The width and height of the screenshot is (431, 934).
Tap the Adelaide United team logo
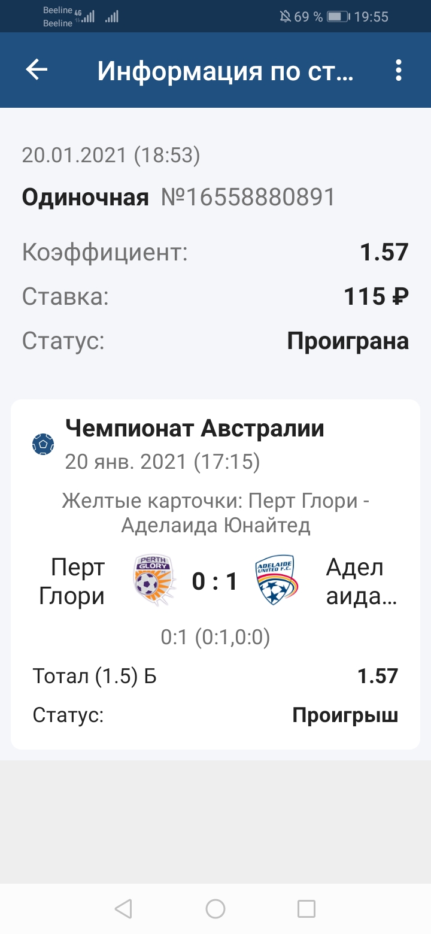(276, 581)
